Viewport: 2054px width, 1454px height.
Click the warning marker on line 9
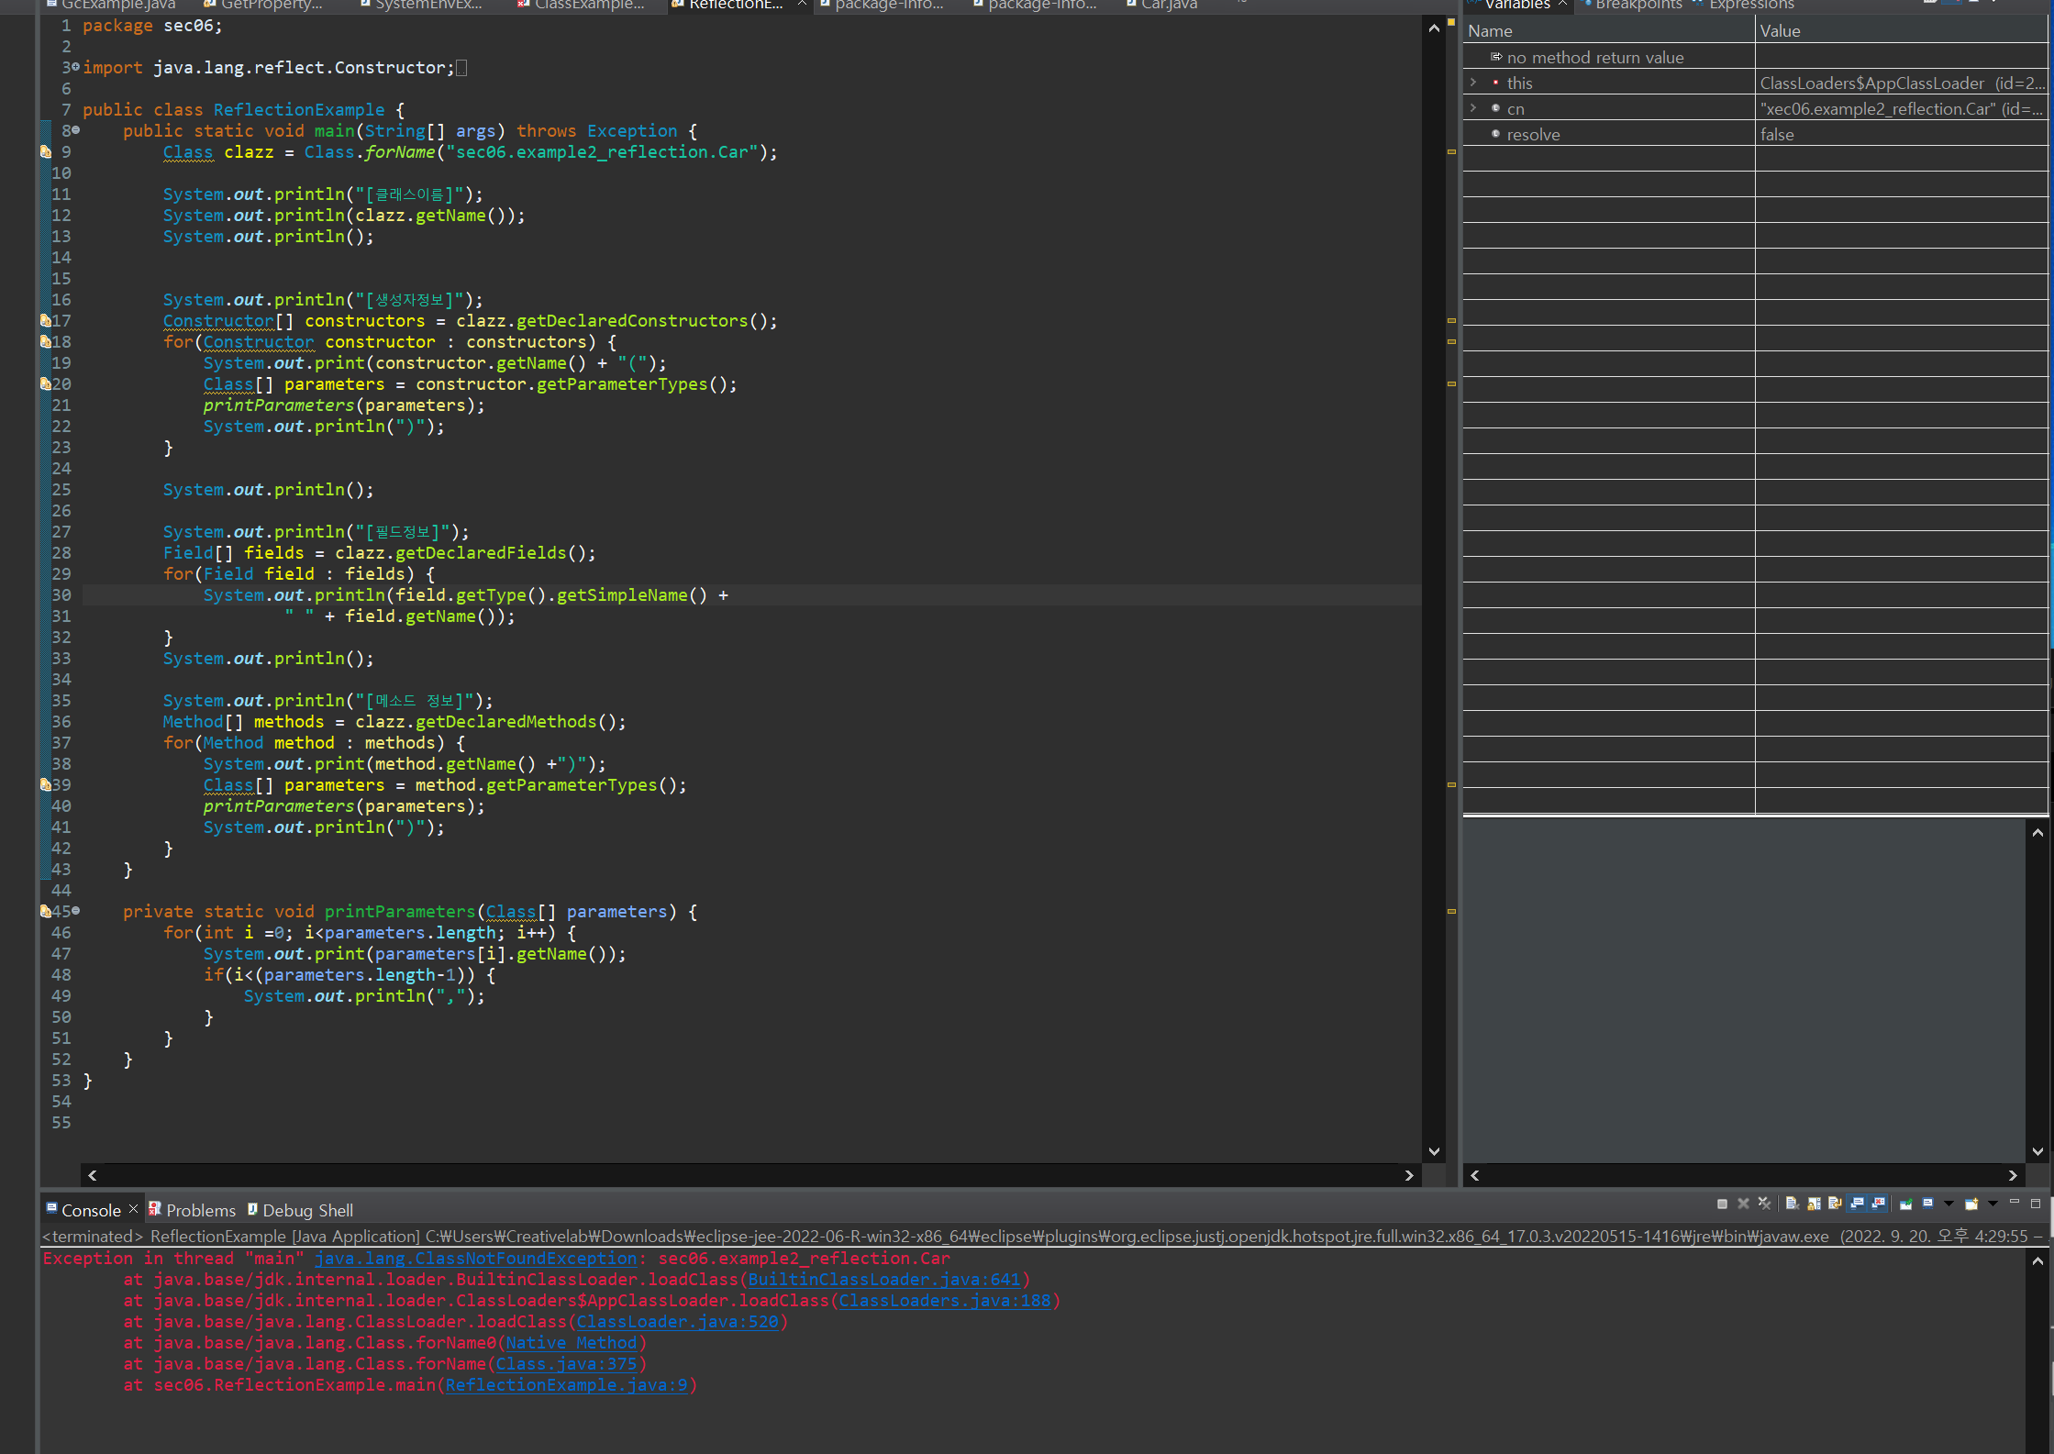coord(46,152)
